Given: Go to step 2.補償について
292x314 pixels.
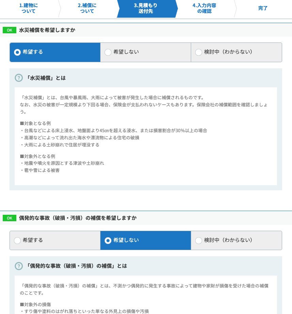Looking at the screenshot, I should (87, 8).
